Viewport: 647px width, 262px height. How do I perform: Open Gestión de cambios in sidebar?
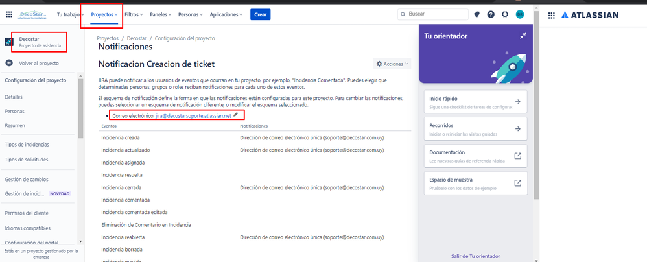27,180
